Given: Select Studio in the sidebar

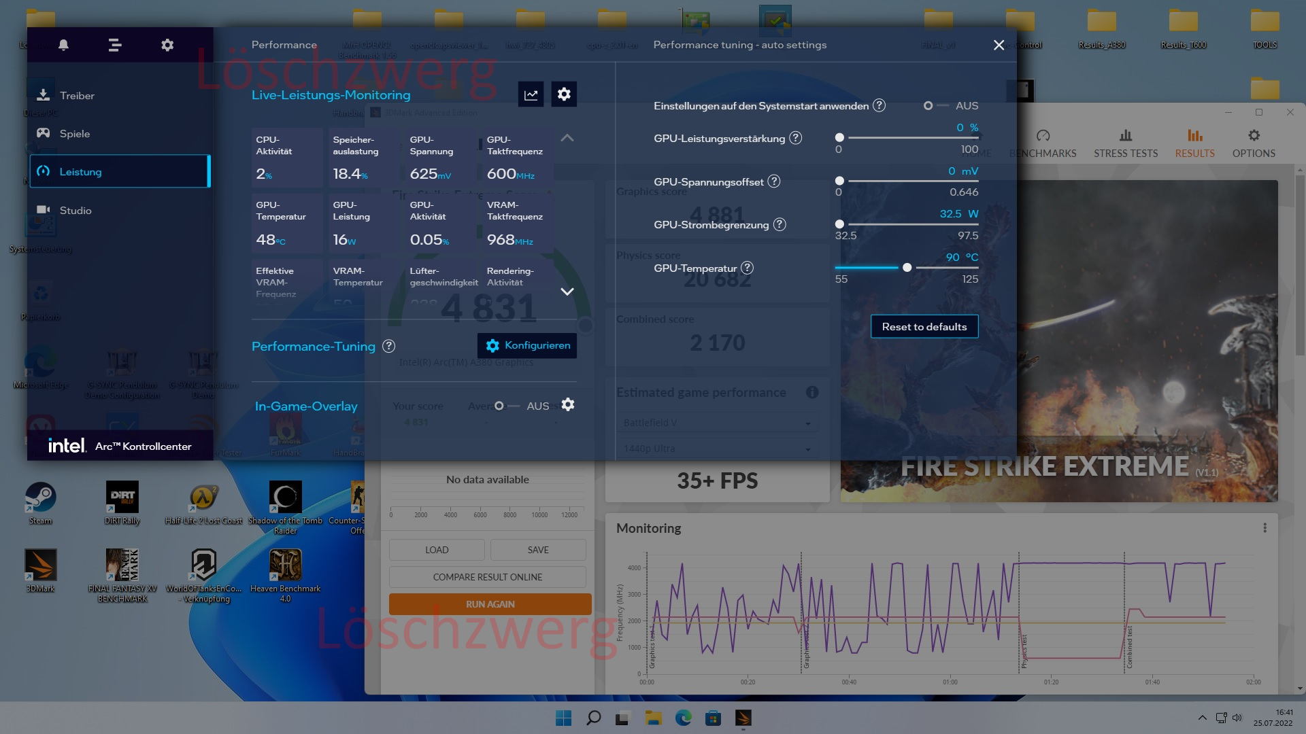Looking at the screenshot, I should (75, 211).
